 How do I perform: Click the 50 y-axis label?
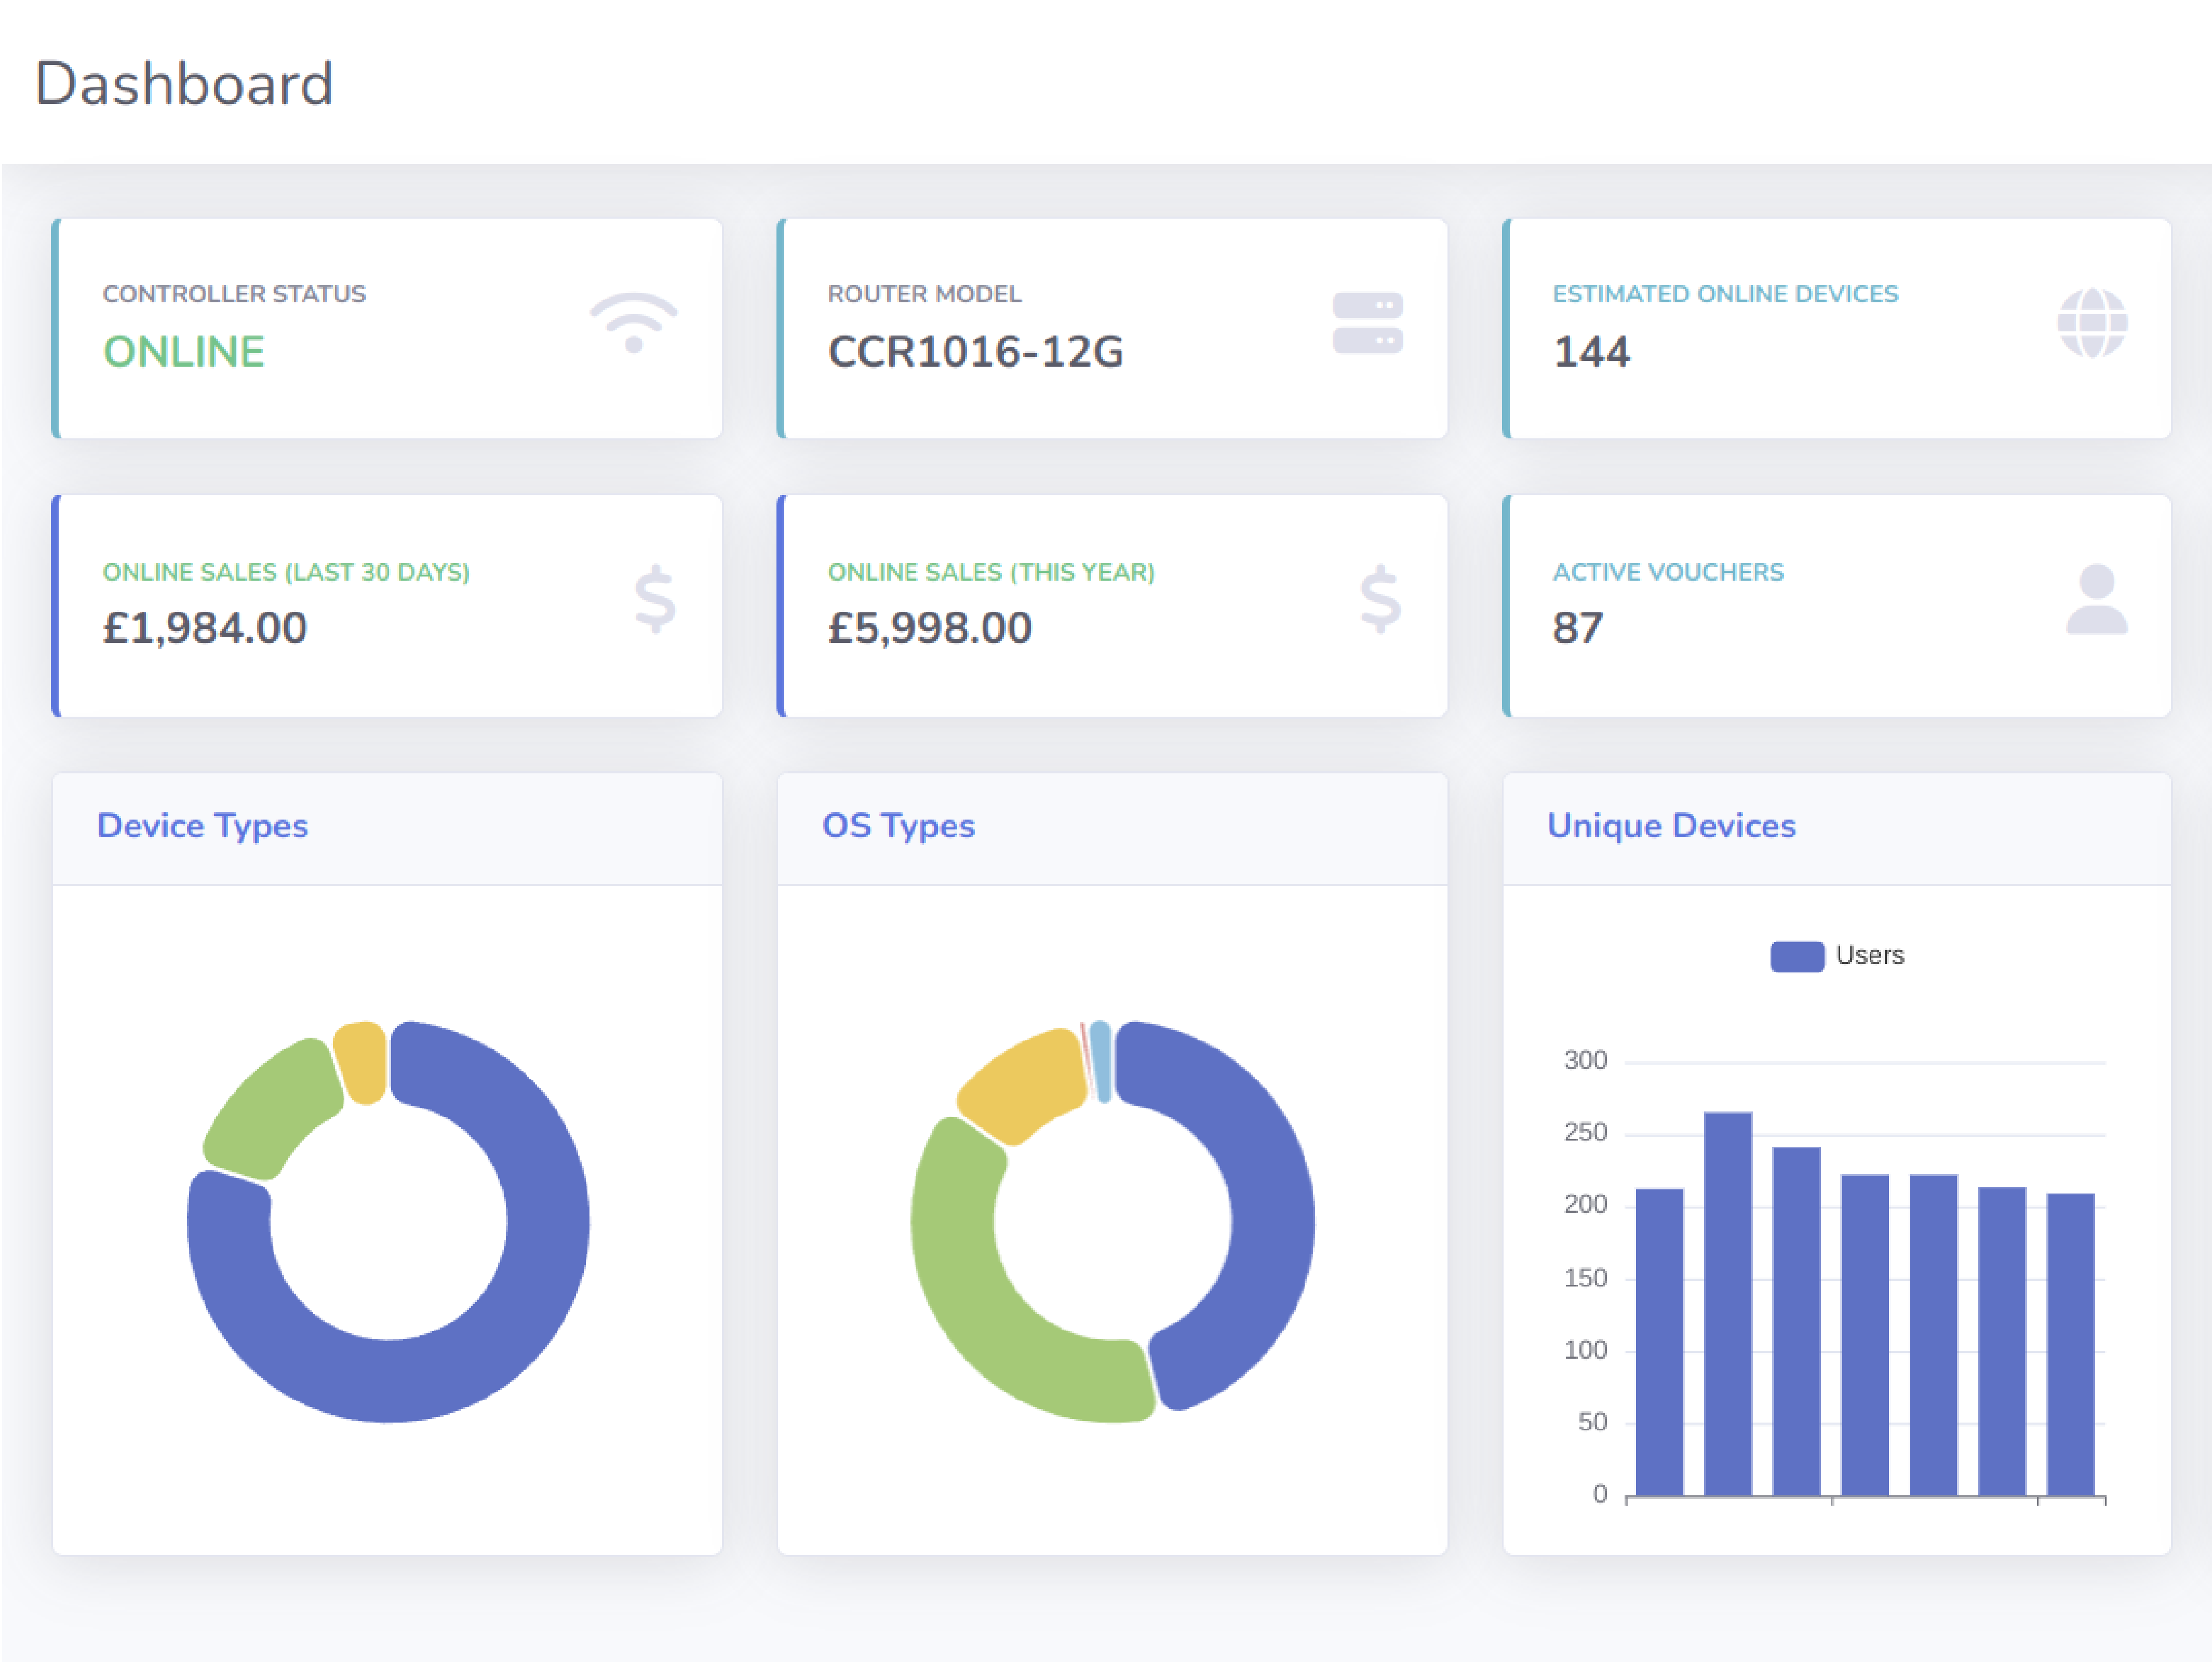pyautogui.click(x=1592, y=1421)
